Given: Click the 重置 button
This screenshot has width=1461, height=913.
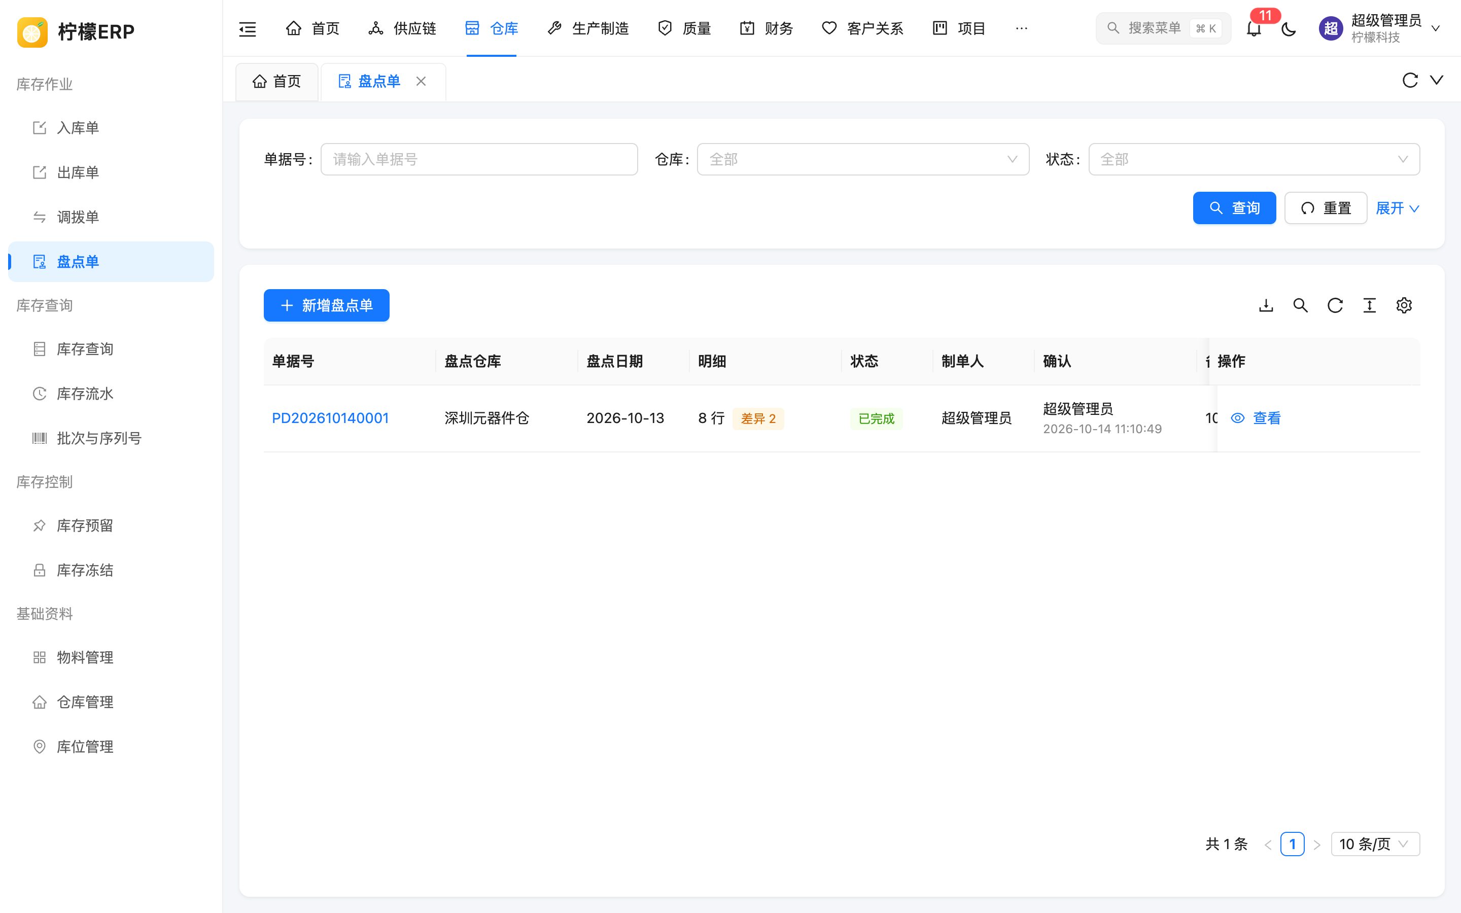Looking at the screenshot, I should click(1325, 208).
